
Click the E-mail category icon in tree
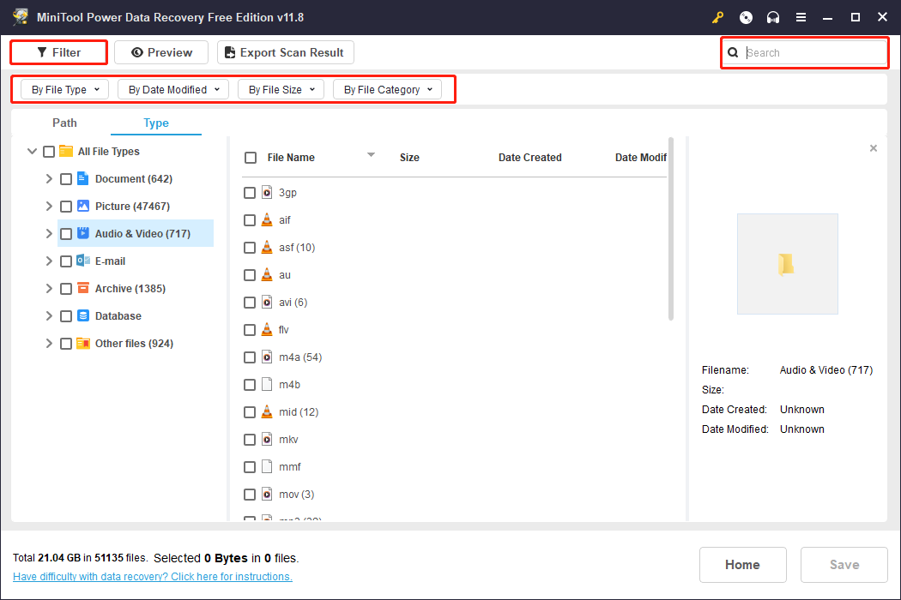pyautogui.click(x=83, y=261)
